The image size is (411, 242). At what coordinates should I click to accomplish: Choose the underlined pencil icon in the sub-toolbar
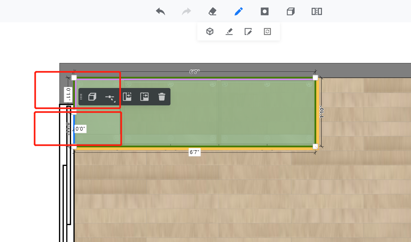coord(229,32)
